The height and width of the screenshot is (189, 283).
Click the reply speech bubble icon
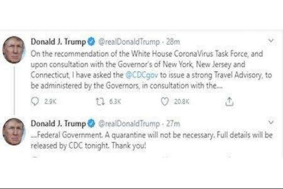(35, 100)
